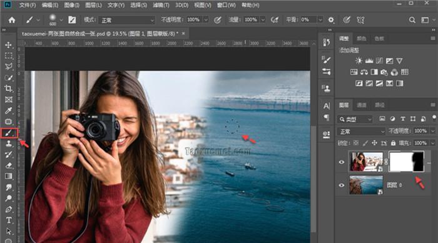Toggle pressure control for brush size

point(347,20)
